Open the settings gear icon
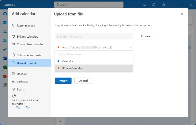 coord(163,5)
